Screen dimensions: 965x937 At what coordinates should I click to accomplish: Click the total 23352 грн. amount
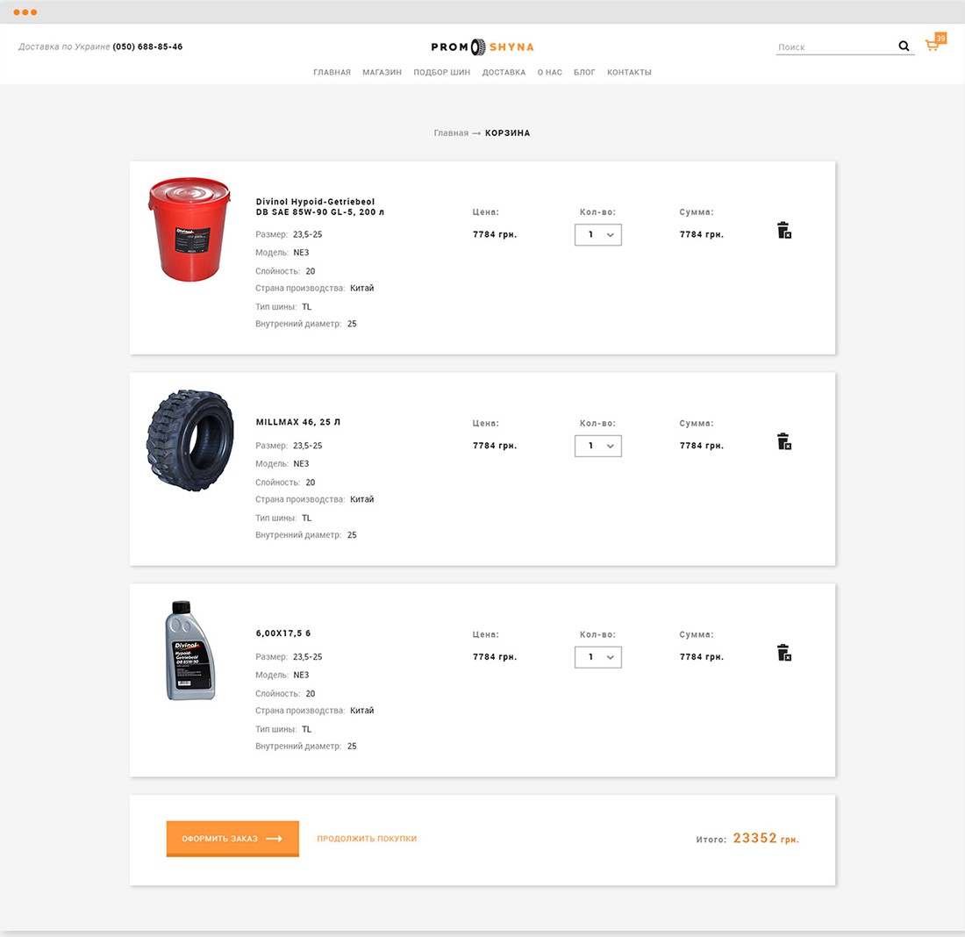click(766, 839)
